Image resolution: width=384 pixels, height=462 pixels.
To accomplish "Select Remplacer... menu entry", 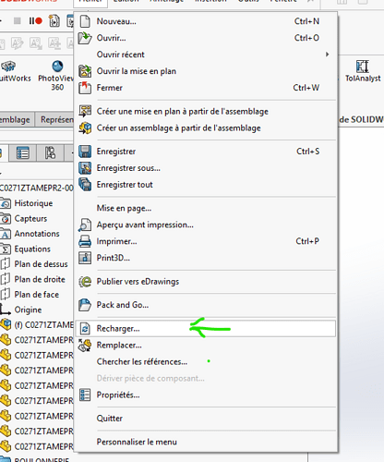I will [205, 346].
